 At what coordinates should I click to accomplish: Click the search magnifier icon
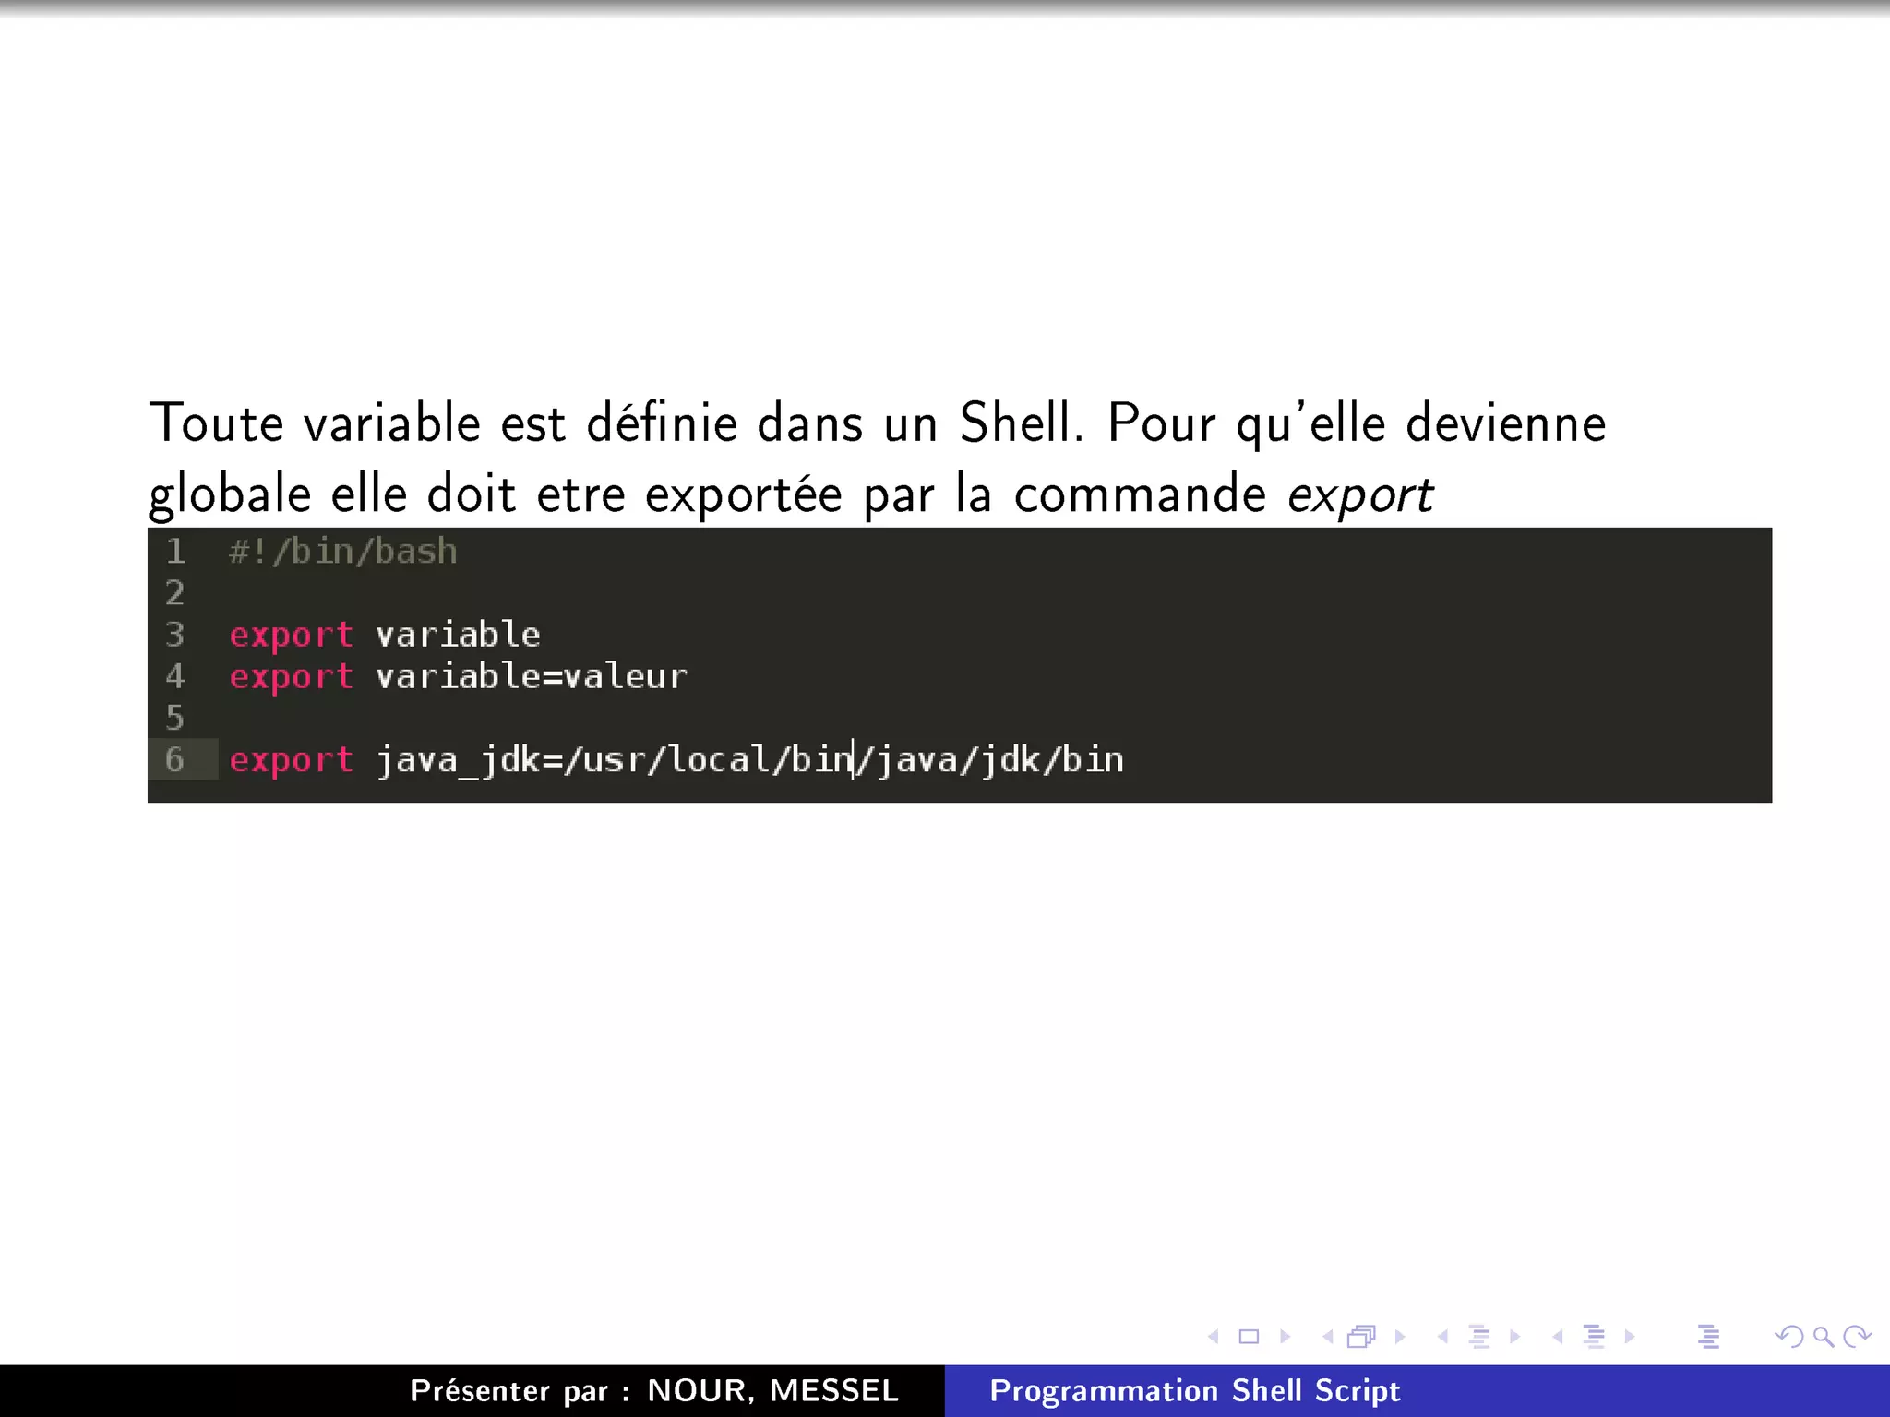(x=1823, y=1336)
